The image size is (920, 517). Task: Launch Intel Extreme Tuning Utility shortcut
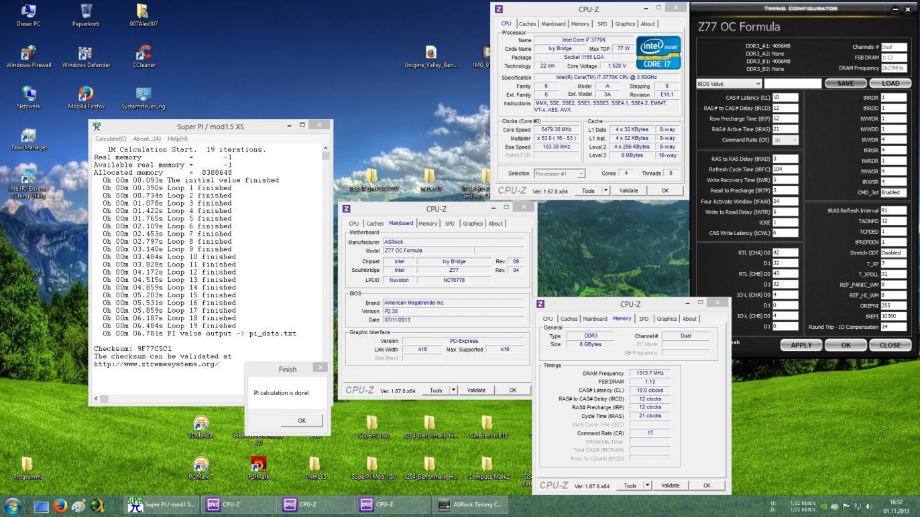[x=28, y=183]
